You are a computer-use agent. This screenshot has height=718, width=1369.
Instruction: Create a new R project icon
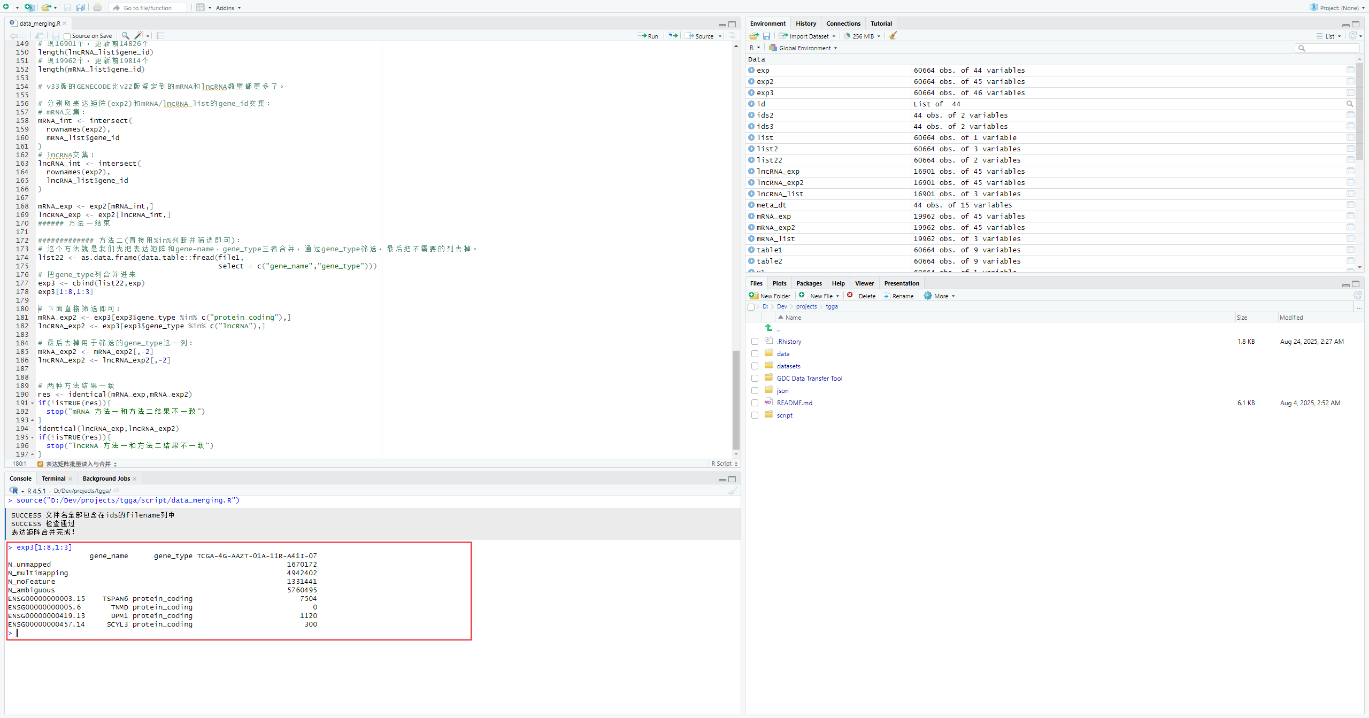pos(29,7)
